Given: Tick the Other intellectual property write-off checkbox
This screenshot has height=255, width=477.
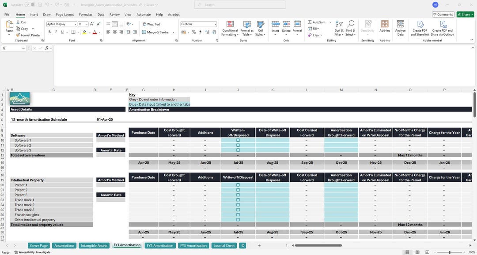Looking at the screenshot, I should [238, 219].
